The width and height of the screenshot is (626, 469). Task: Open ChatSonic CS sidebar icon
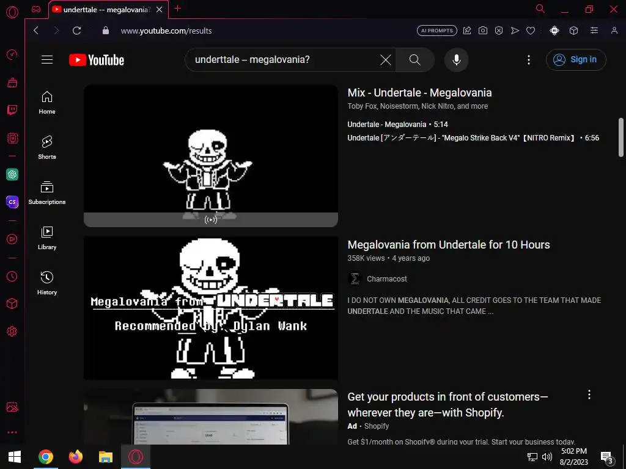click(12, 202)
